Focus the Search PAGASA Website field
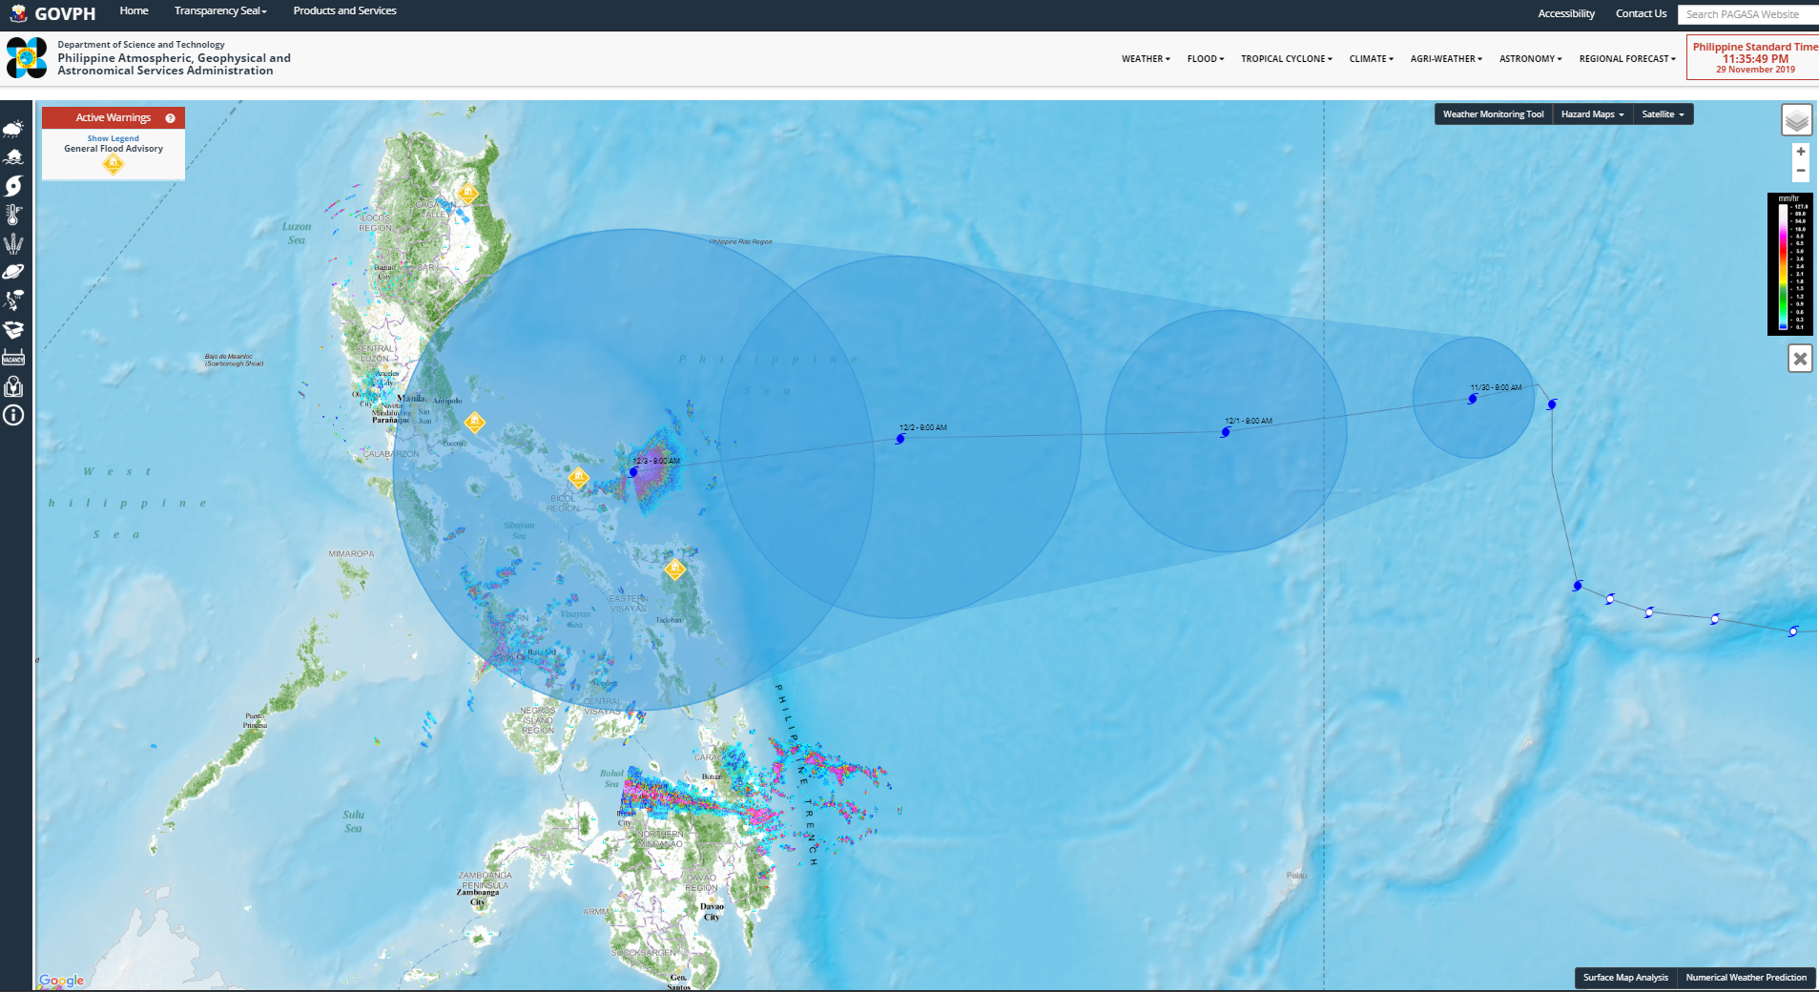 (x=1747, y=14)
